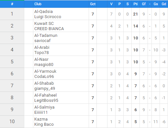The image size is (168, 128).
Task: Open the Al-Qadsia club link
Action: pyautogui.click(x=43, y=12)
